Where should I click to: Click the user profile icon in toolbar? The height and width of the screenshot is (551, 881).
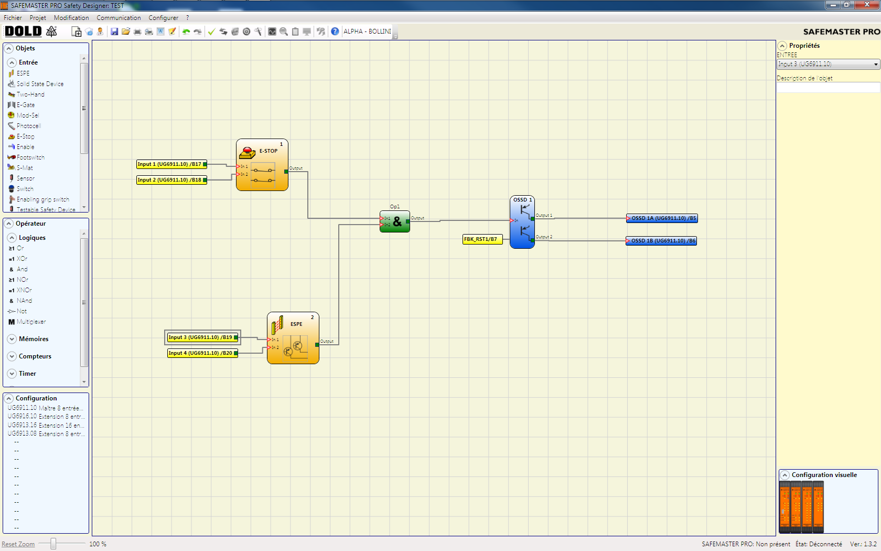100,32
